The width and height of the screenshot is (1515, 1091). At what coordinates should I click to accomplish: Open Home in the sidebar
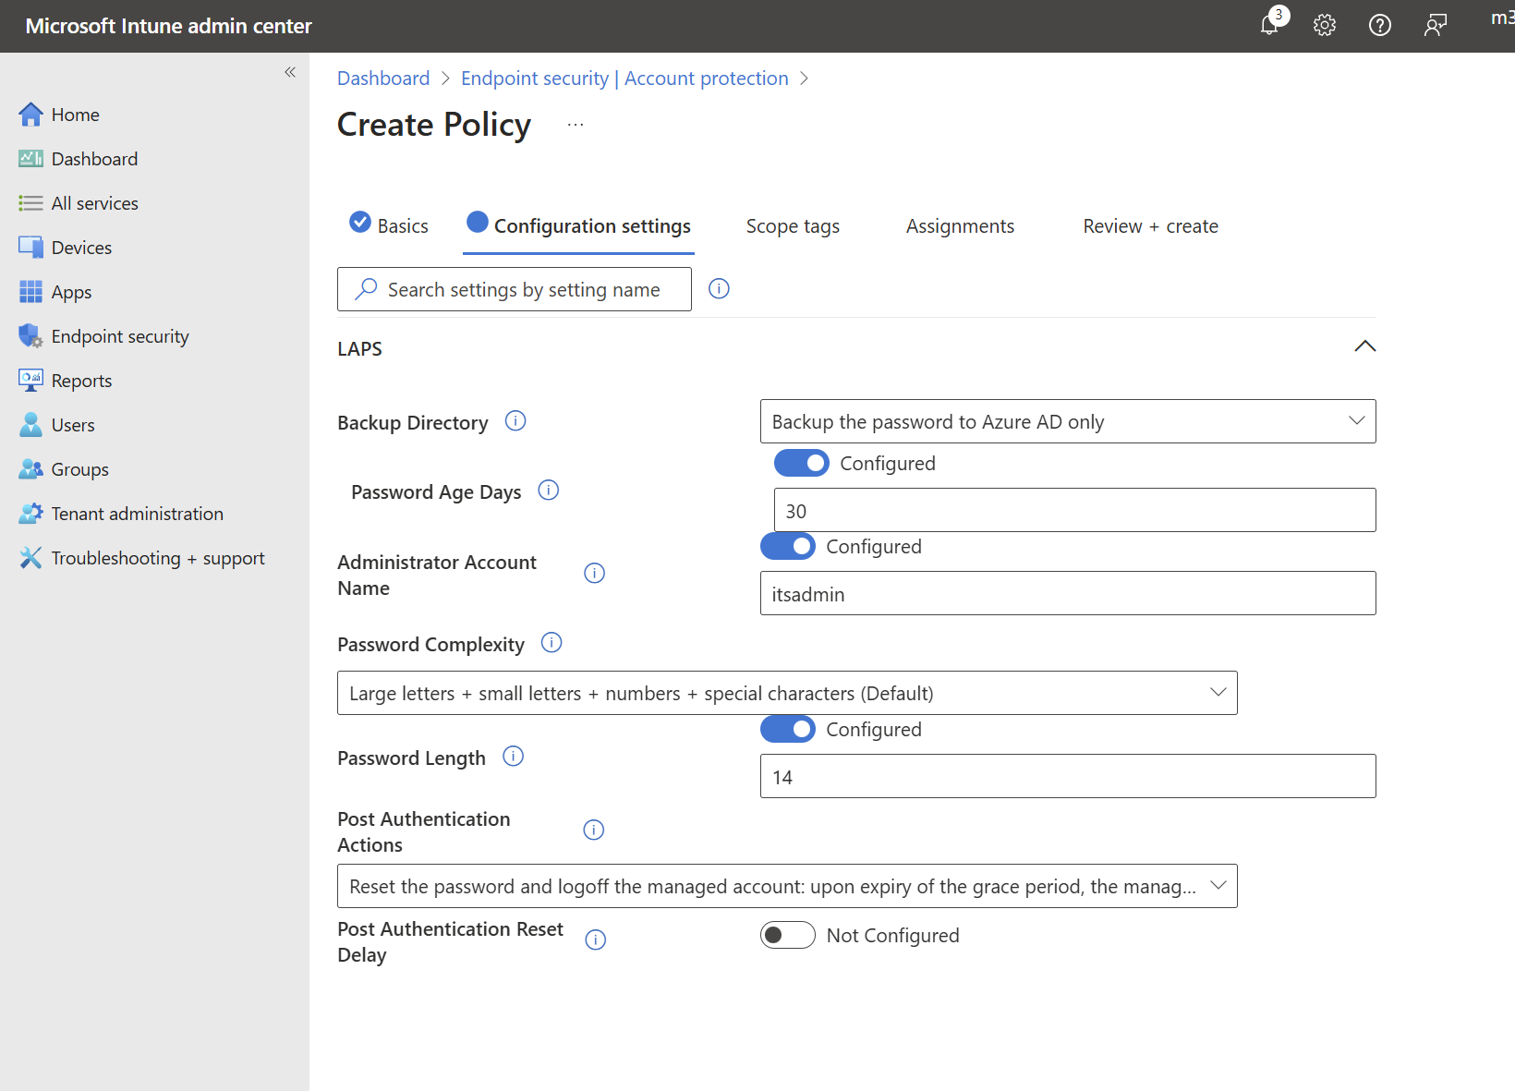coord(75,115)
